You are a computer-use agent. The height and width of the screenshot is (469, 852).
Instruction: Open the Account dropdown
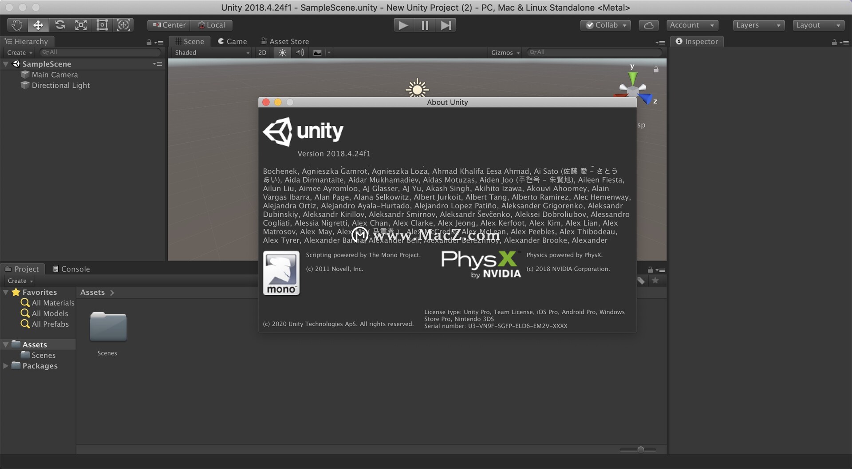pyautogui.click(x=692, y=25)
